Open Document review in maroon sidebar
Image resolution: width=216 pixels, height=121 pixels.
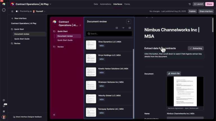click(68, 36)
